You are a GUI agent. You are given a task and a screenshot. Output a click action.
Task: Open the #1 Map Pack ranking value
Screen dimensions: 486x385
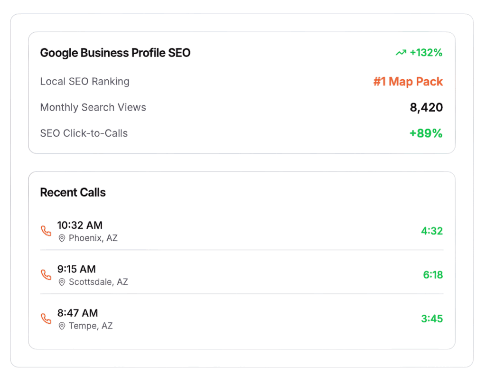408,82
